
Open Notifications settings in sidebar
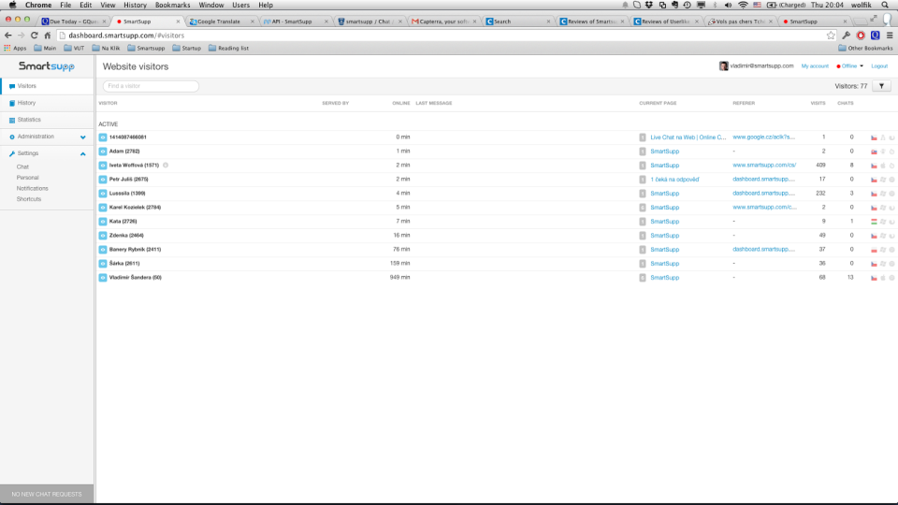32,188
